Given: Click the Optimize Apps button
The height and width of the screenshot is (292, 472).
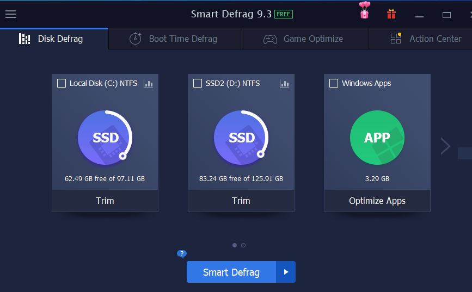Looking at the screenshot, I should pyautogui.click(x=377, y=201).
